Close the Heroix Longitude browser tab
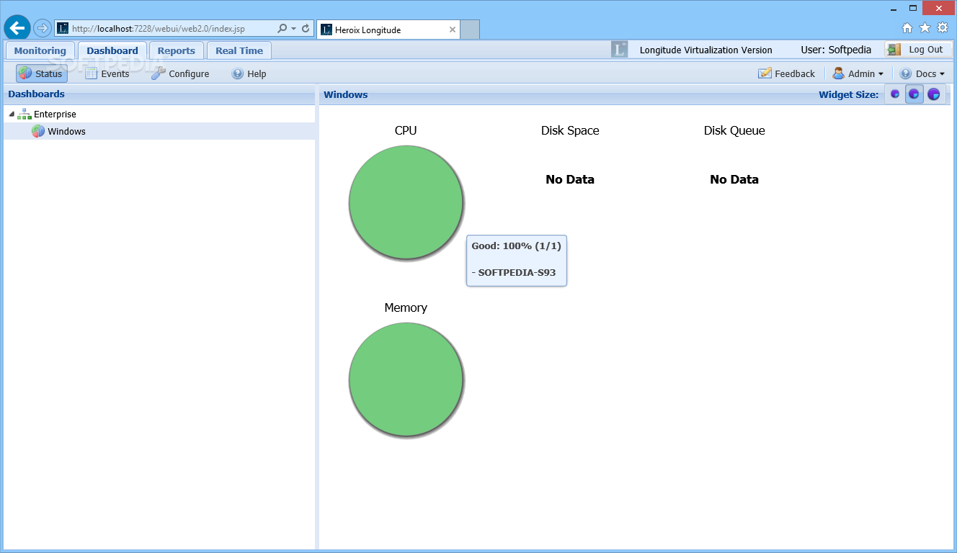The height and width of the screenshot is (553, 957). tap(453, 30)
